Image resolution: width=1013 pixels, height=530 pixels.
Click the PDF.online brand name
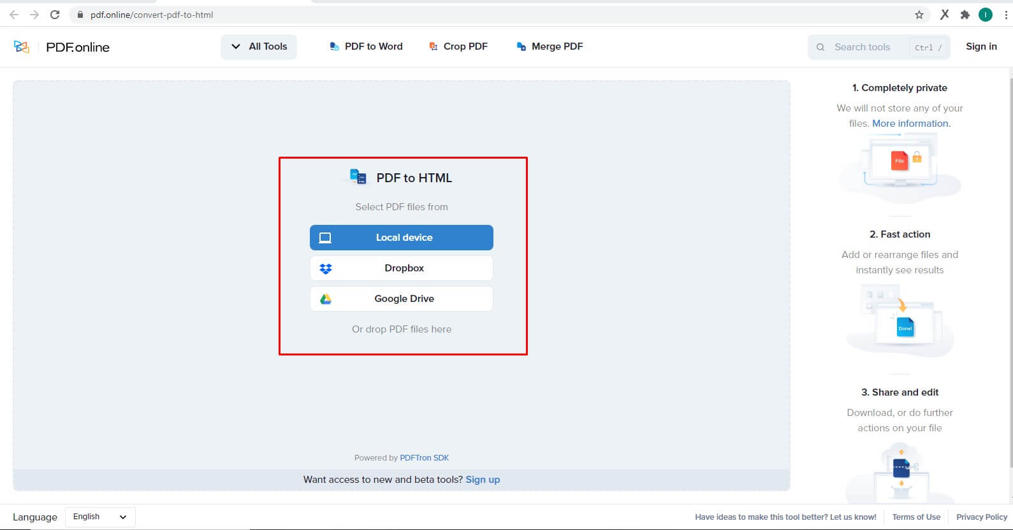(78, 47)
